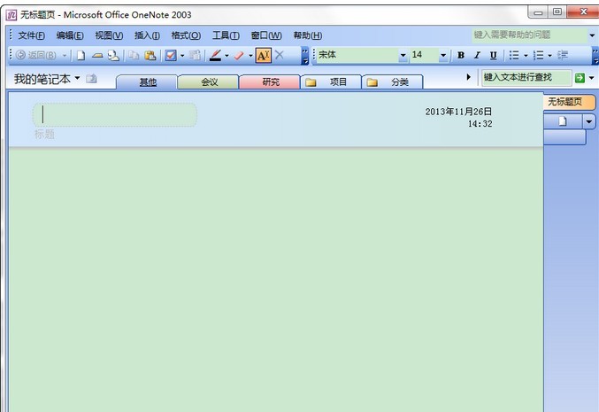Image resolution: width=599 pixels, height=412 pixels.
Task: Toggle underline formatting
Action: point(493,56)
